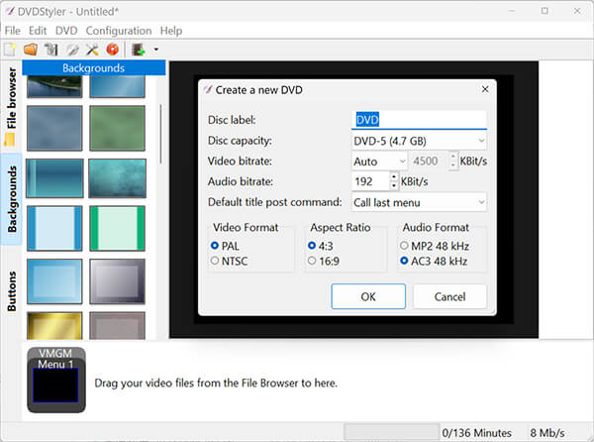This screenshot has height=442, width=594.
Task: Minimize the DVDStyler window
Action: pos(512,11)
